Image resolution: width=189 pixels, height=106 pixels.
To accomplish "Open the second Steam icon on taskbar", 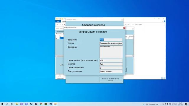I will point(50,104).
